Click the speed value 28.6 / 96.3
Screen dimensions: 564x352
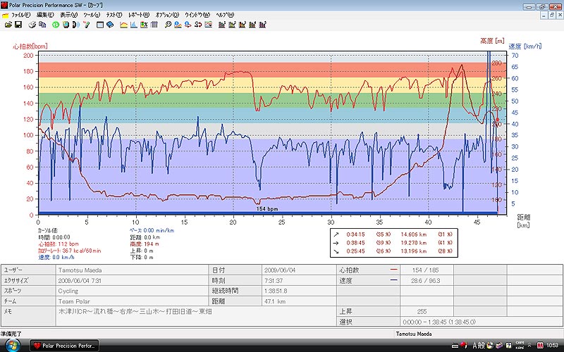click(x=426, y=280)
